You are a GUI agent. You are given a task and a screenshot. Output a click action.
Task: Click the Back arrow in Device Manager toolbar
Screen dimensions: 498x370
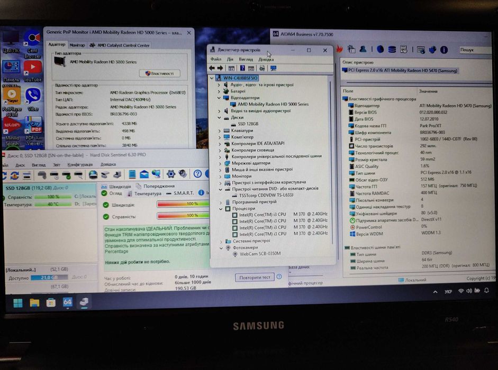[x=212, y=68]
